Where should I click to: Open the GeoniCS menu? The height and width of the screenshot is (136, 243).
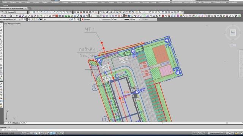[128, 3]
